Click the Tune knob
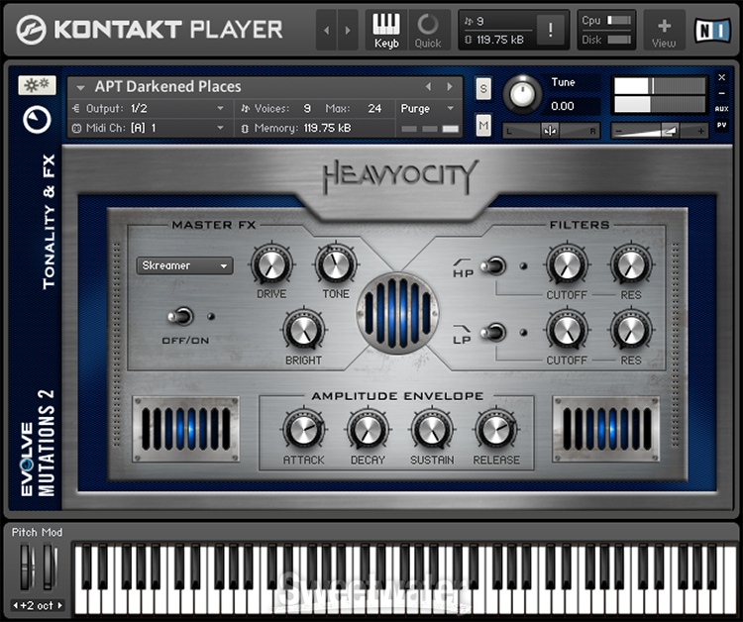The image size is (743, 622). tap(522, 94)
